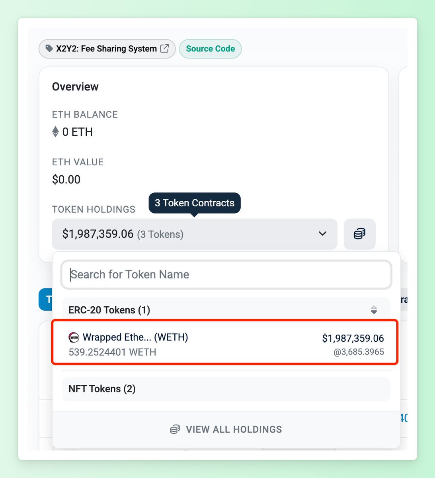The height and width of the screenshot is (478, 435).
Task: Collapse the token holdings dropdown chevron
Action: pyautogui.click(x=322, y=234)
